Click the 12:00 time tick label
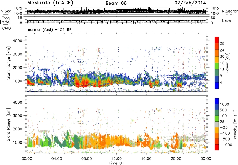 point(116,159)
